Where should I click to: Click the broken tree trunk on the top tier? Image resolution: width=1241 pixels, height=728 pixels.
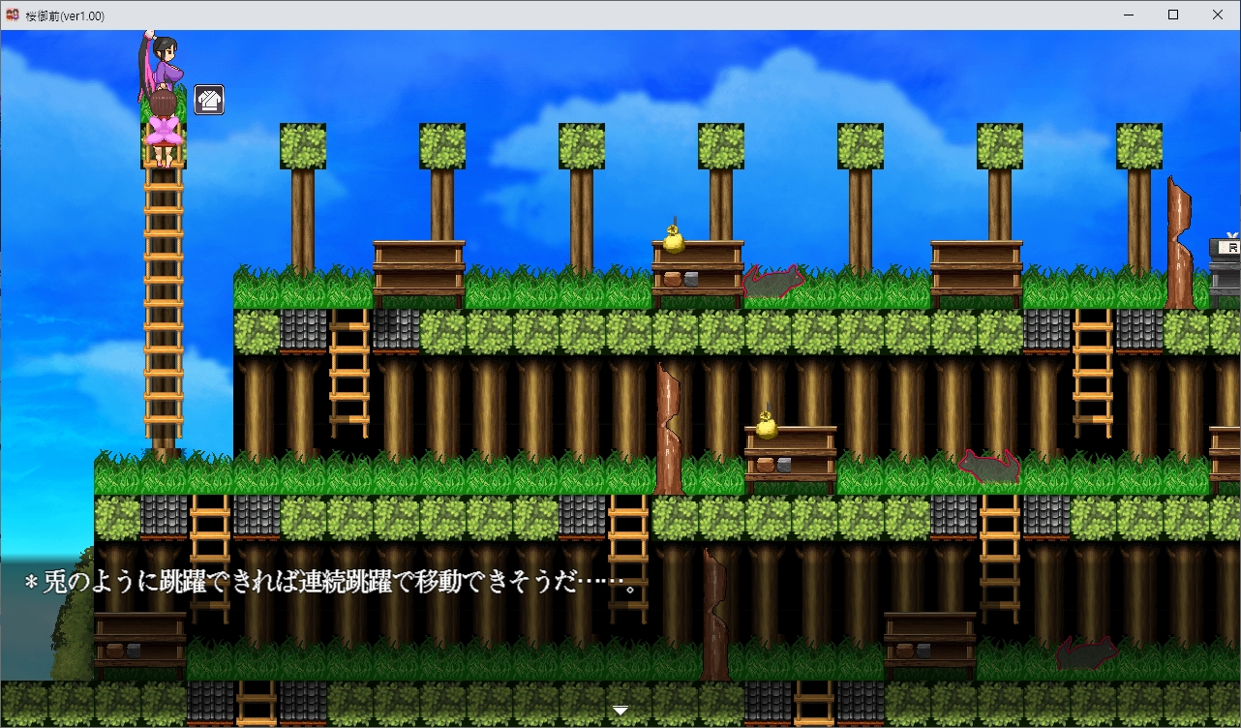point(1179,244)
